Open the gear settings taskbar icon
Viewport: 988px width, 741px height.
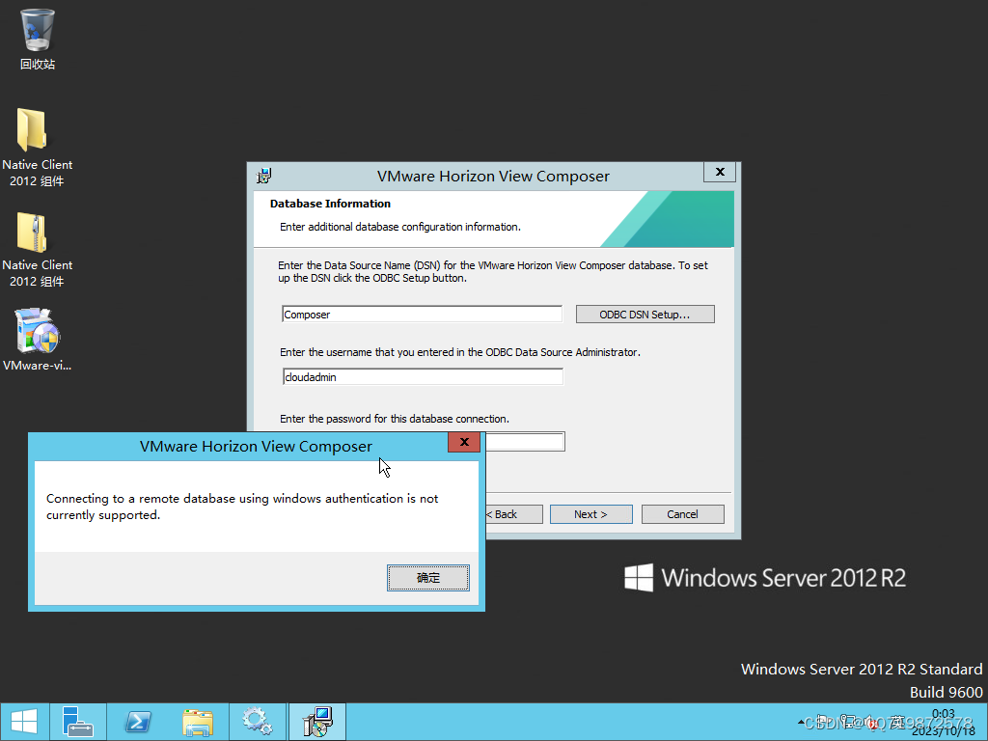pos(258,722)
